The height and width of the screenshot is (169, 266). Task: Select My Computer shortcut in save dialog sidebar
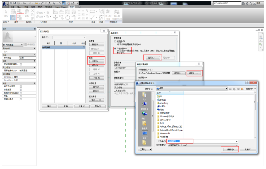(144, 106)
